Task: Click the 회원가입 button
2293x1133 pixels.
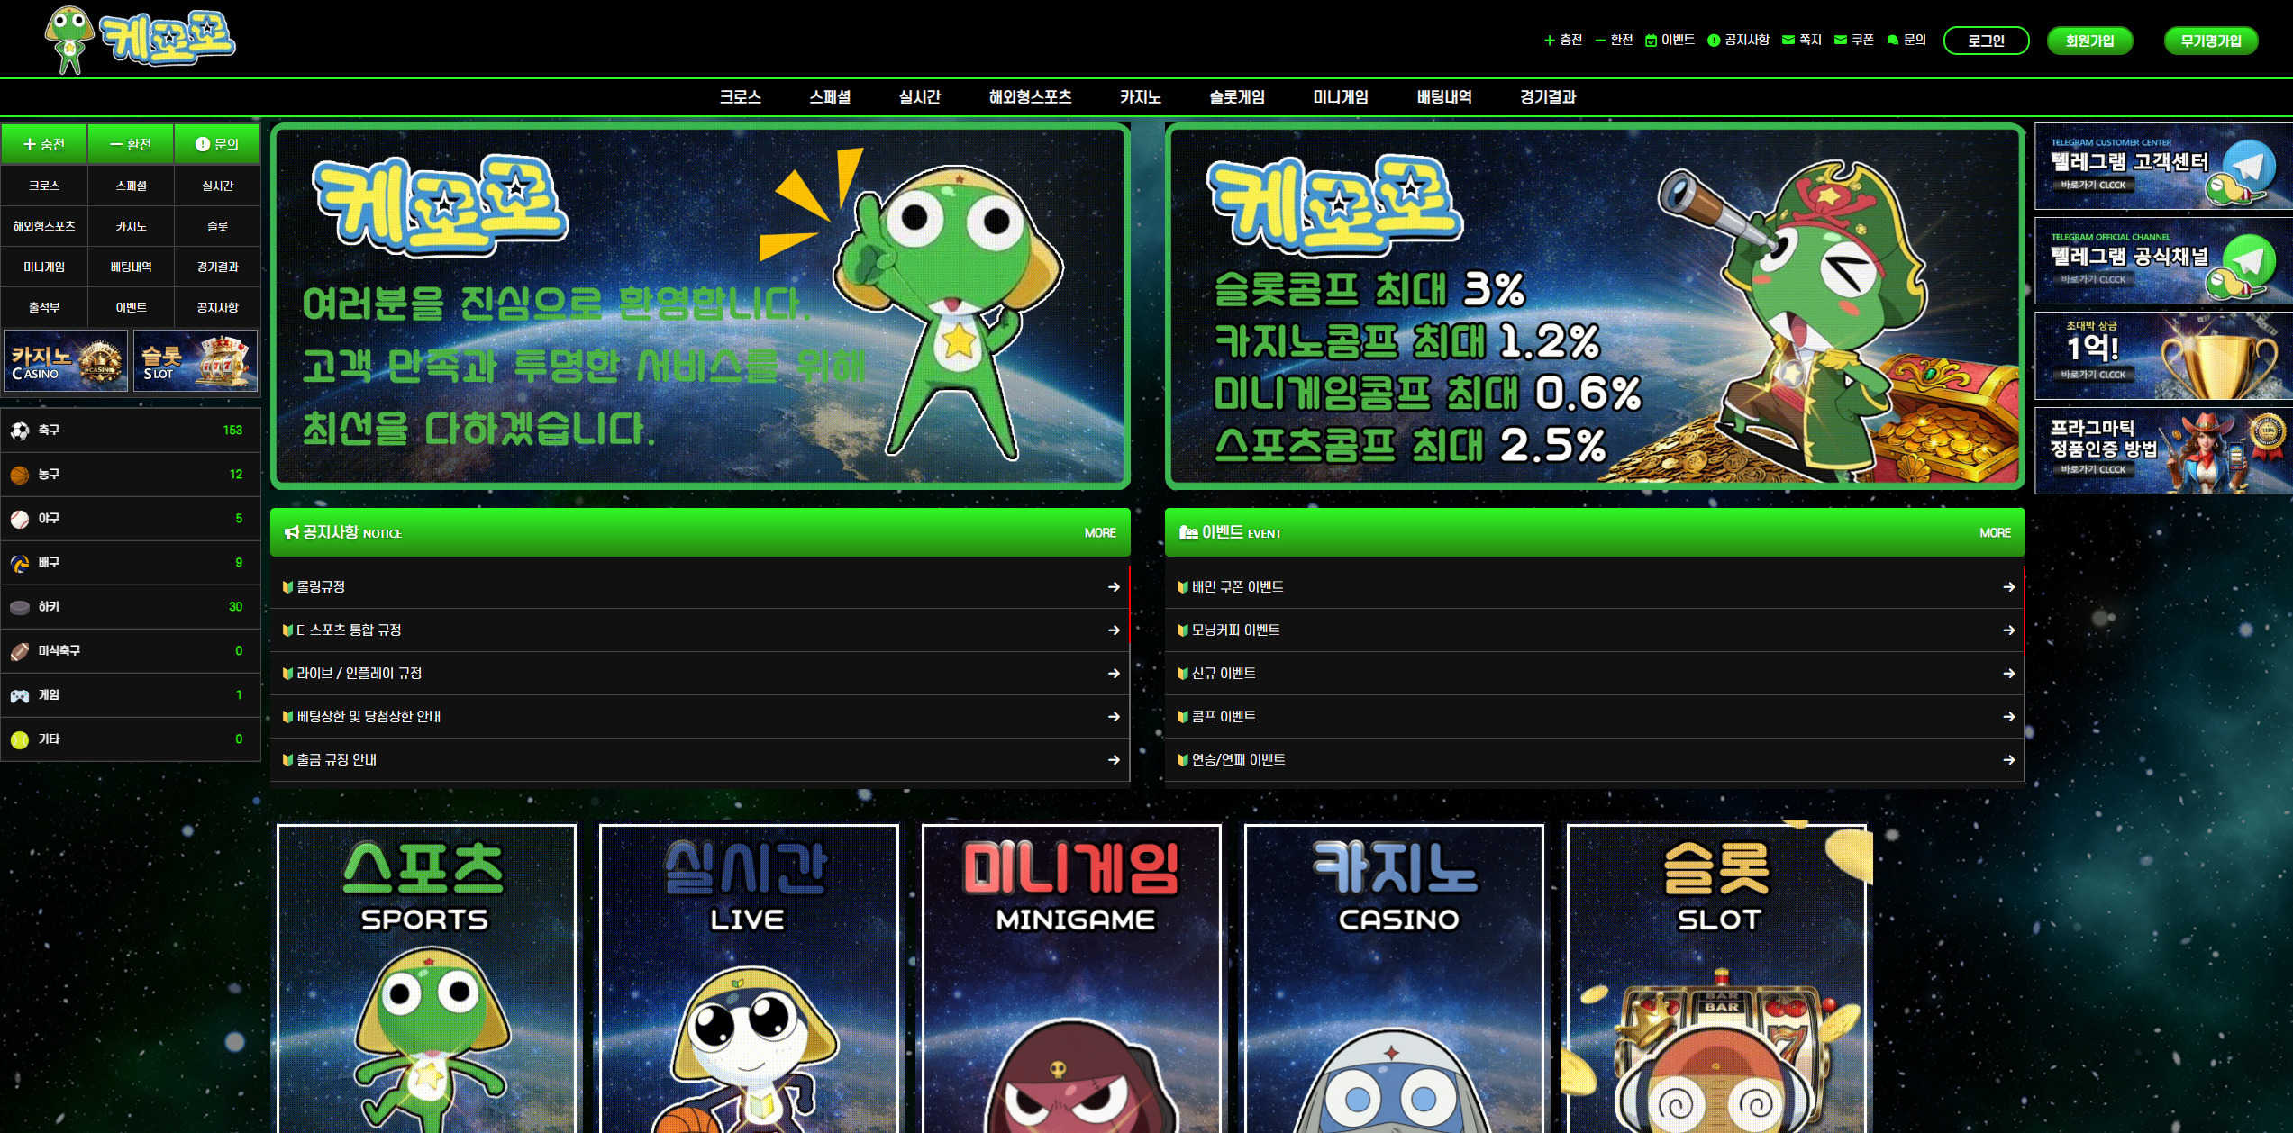Action: point(2089,41)
